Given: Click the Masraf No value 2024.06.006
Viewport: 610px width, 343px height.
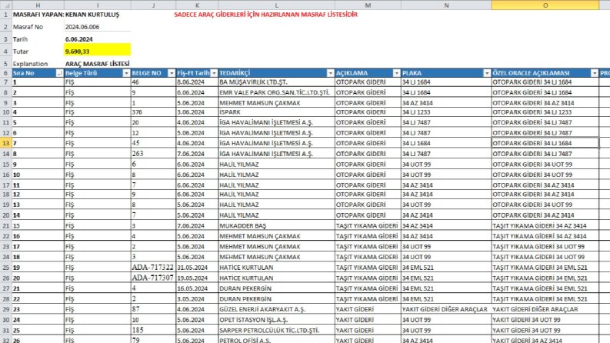Looking at the screenshot, I should point(97,27).
